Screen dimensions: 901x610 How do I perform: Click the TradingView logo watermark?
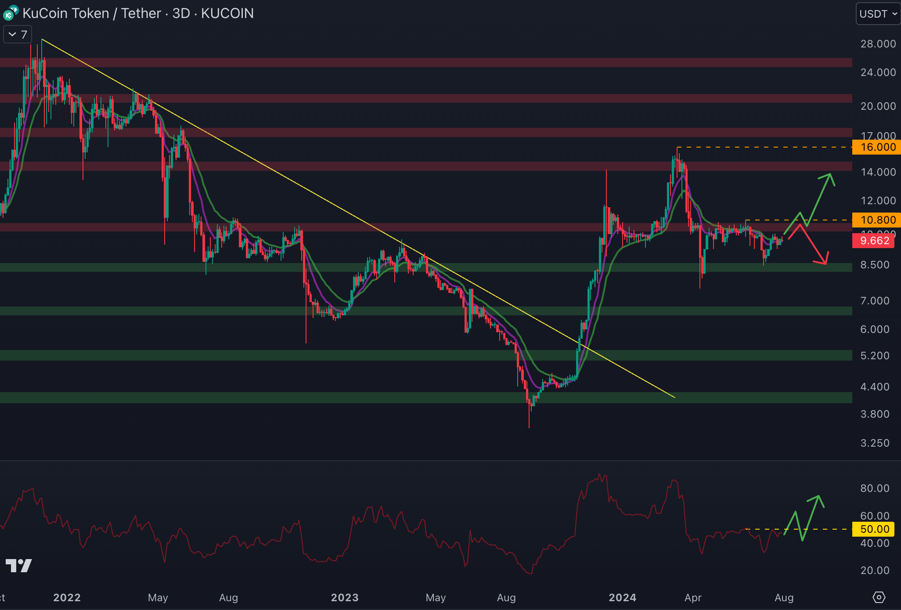18,565
